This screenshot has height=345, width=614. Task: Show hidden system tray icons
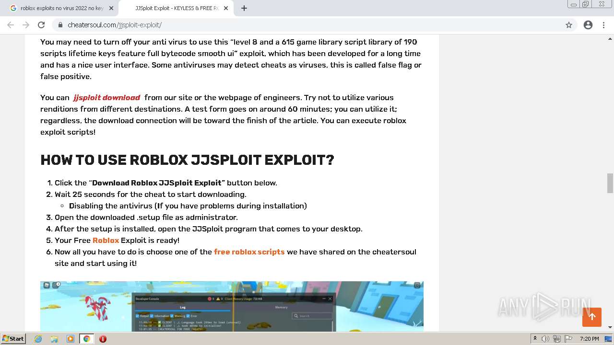[x=535, y=339]
